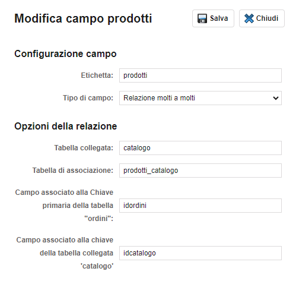Click the Tipo di campo label
296x284 pixels.
[88, 98]
